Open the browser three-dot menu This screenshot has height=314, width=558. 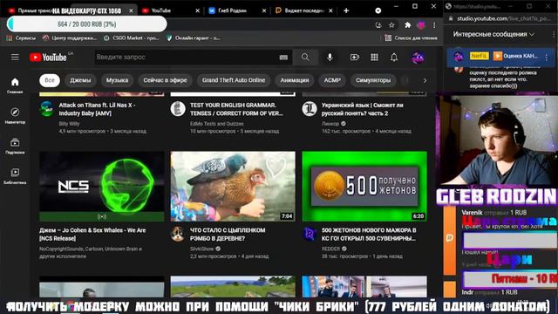click(434, 25)
